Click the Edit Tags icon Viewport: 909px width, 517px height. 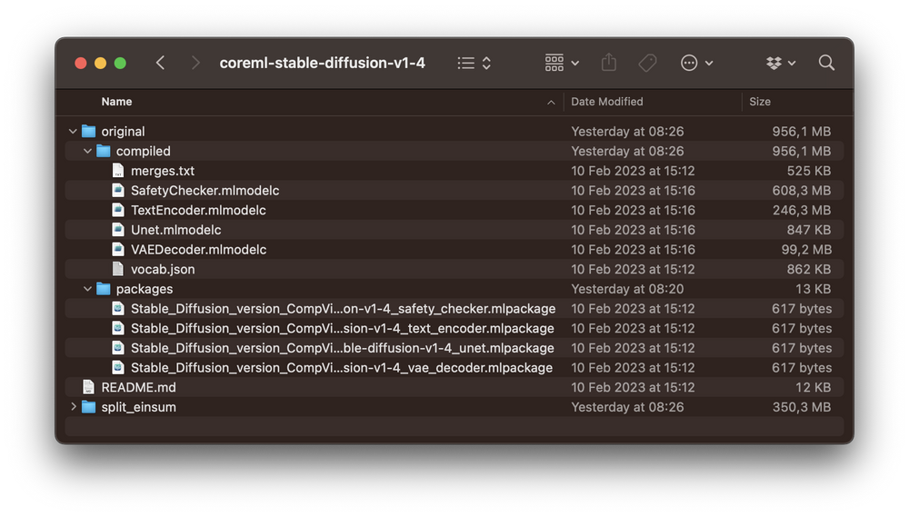coord(647,63)
